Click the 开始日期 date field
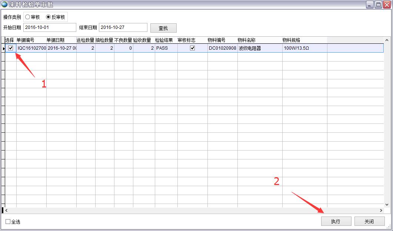The image size is (393, 231). pos(49,27)
